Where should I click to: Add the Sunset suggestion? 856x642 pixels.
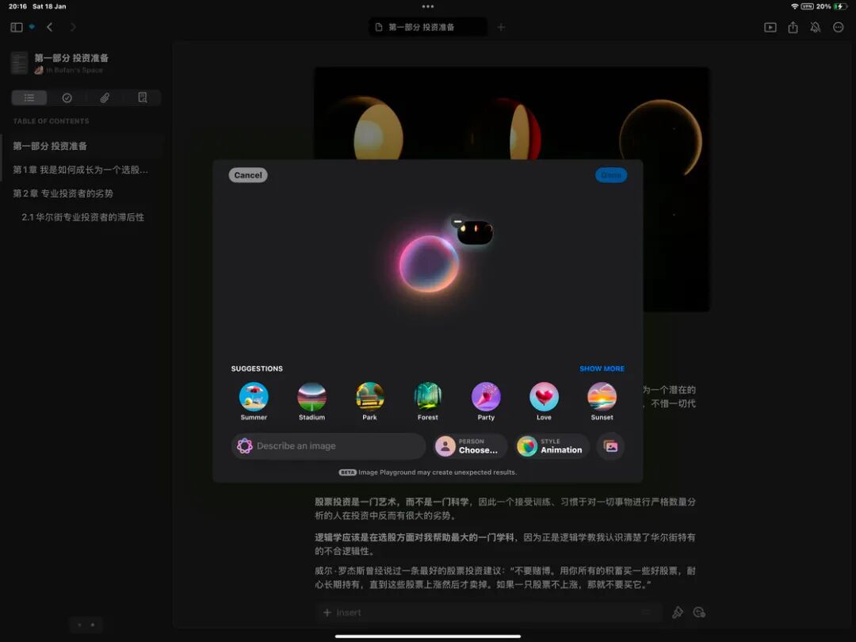point(602,401)
